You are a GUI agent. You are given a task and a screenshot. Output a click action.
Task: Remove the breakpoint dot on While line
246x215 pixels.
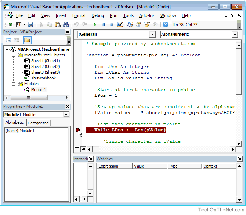[x=78, y=130]
